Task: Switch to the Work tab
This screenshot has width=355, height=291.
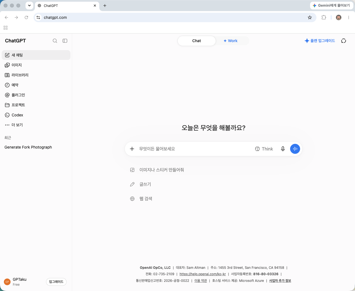Action: pos(230,41)
